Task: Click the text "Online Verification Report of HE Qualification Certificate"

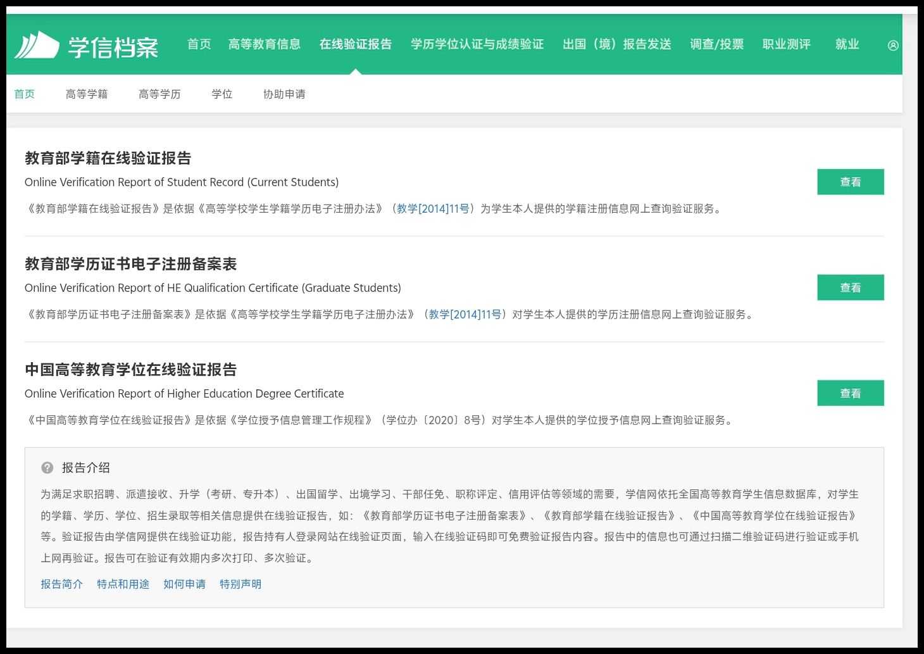Action: (161, 288)
